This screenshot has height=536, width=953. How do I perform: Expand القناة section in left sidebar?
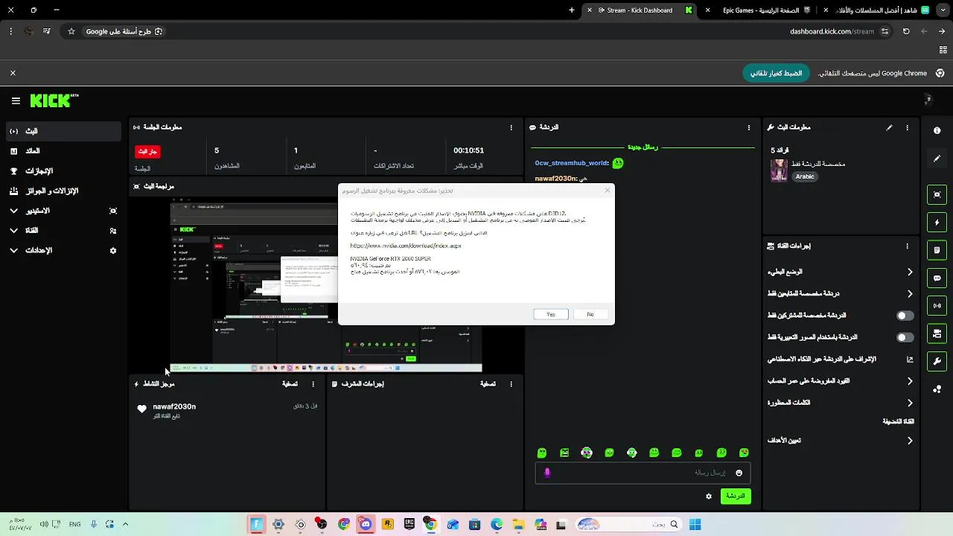[63, 231]
